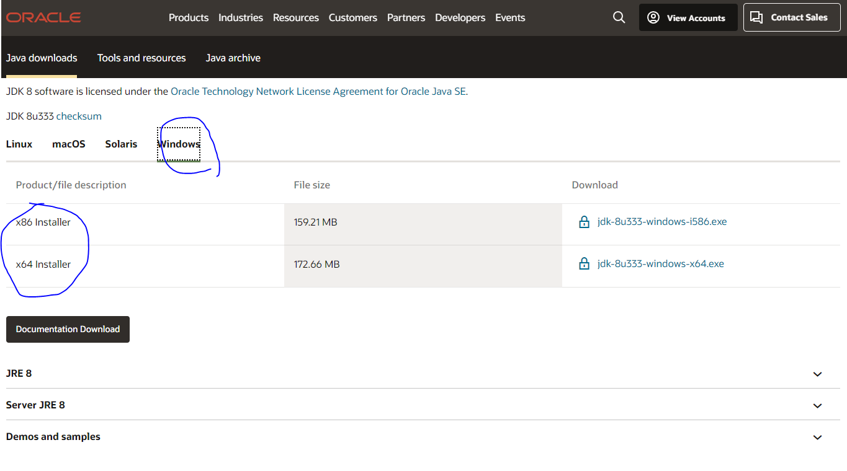
Task: Open the Partners menu
Action: pos(406,17)
